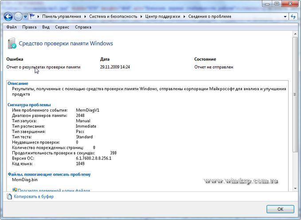Go back with the Back arrow button
Viewport: 301px width, 220px height.
pyautogui.click(x=8, y=16)
